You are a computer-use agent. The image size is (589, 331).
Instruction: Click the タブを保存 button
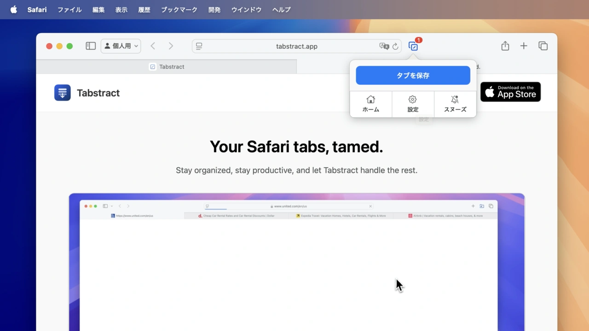click(x=413, y=75)
